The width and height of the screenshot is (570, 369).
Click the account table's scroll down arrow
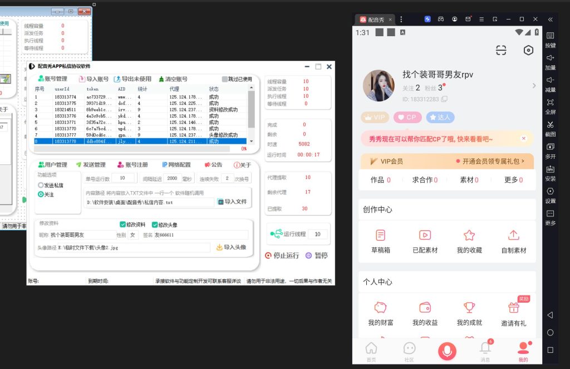tap(251, 141)
